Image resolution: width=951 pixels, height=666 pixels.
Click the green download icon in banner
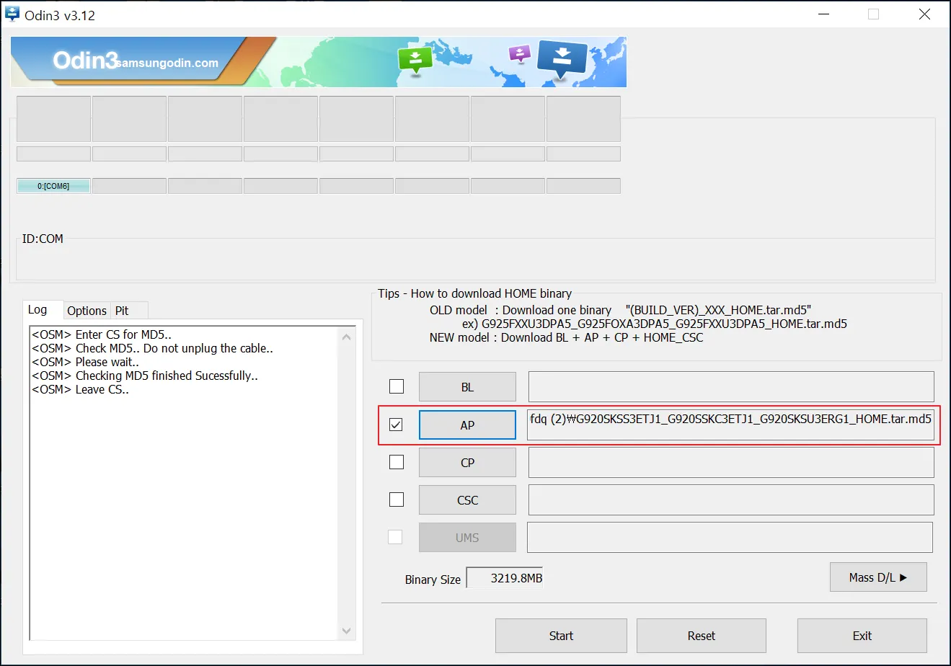tap(415, 60)
